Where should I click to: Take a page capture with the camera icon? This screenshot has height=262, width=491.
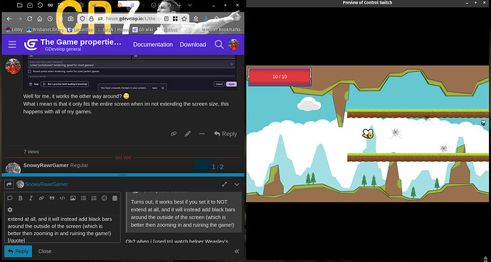(70, 19)
